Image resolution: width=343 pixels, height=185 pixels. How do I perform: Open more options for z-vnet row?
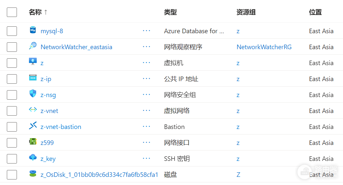146,110
